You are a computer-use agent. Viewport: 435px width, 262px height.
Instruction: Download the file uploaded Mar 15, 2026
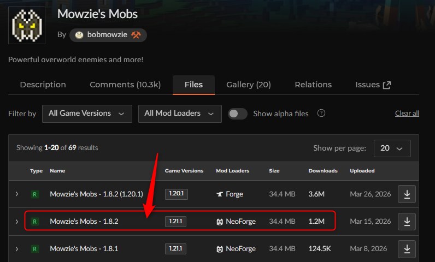[407, 221]
